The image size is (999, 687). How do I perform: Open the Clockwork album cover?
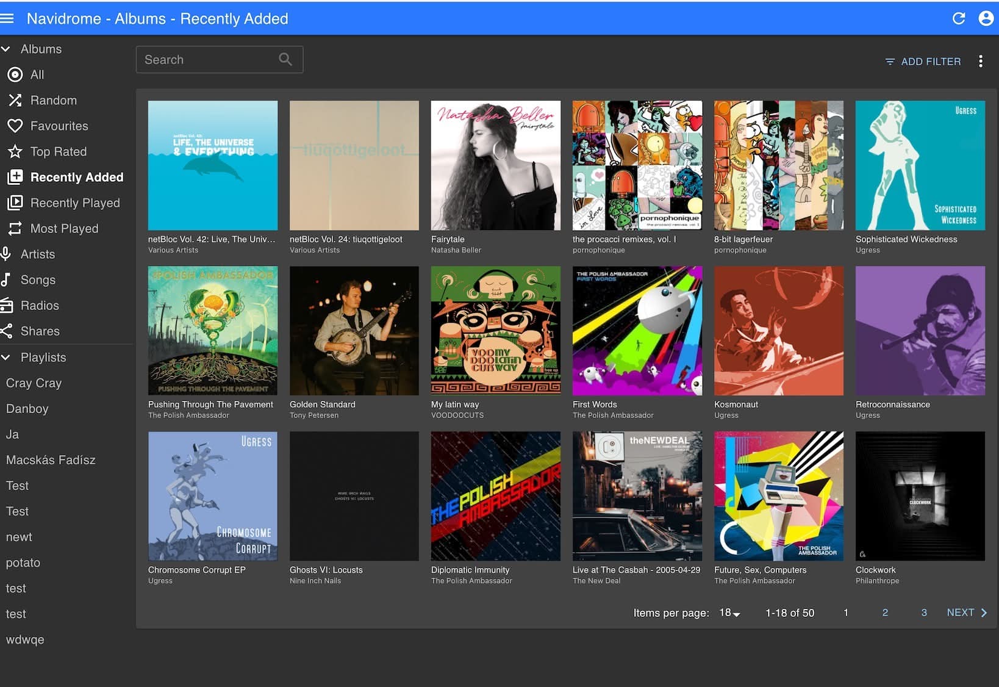[920, 496]
